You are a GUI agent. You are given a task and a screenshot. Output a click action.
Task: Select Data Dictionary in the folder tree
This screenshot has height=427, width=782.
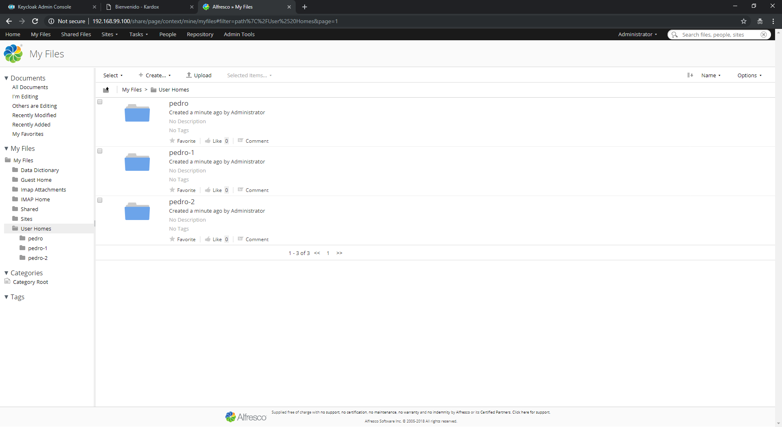[40, 170]
